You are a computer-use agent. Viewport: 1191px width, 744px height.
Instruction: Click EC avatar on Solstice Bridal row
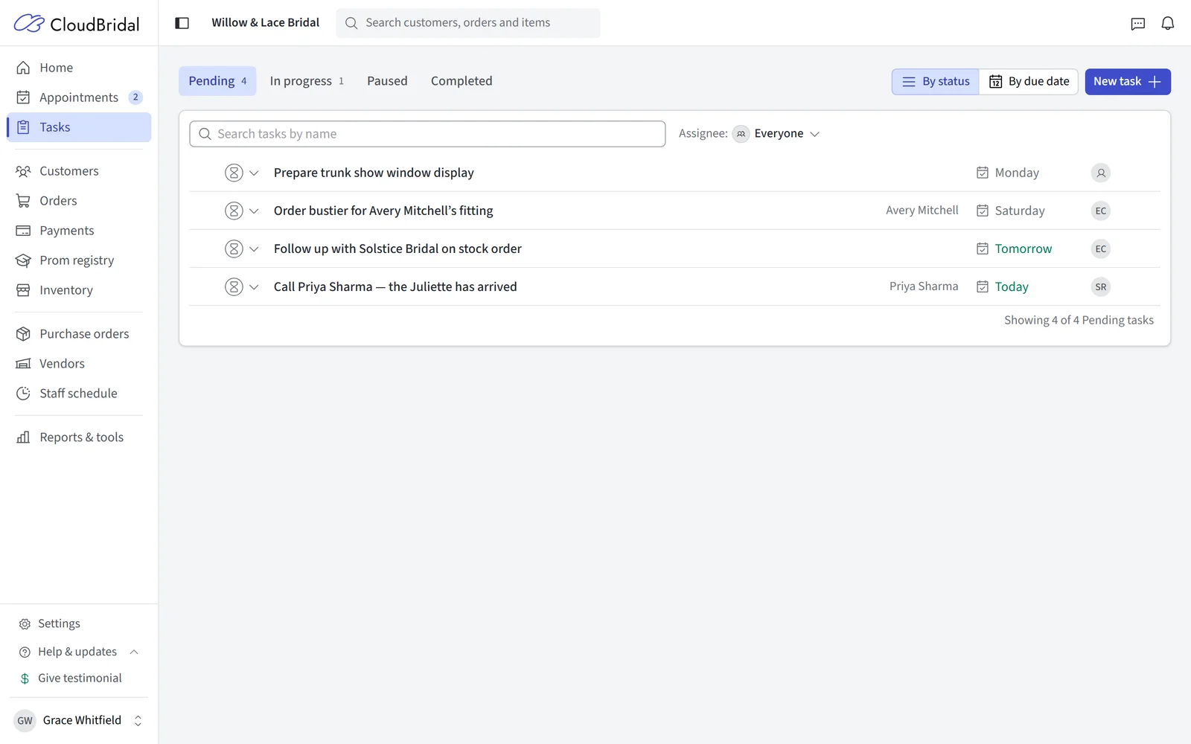tap(1100, 248)
